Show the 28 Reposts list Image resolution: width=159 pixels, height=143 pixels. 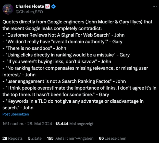click(x=13, y=138)
